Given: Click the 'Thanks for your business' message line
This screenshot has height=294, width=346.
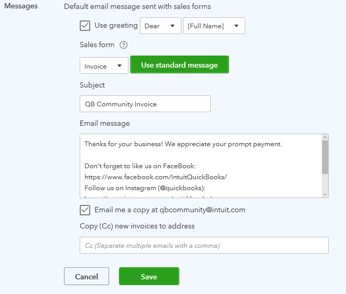Looking at the screenshot, I should point(183,144).
